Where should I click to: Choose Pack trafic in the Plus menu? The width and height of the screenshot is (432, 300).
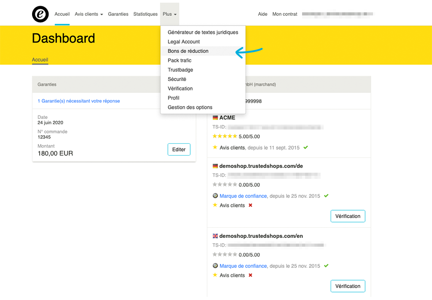point(203,60)
